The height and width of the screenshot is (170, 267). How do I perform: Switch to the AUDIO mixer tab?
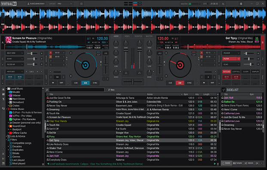[x=116, y=36]
